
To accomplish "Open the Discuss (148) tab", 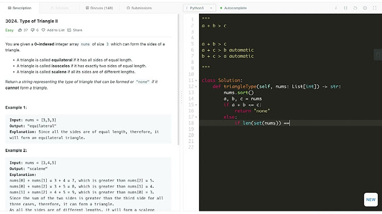I will (99, 8).
